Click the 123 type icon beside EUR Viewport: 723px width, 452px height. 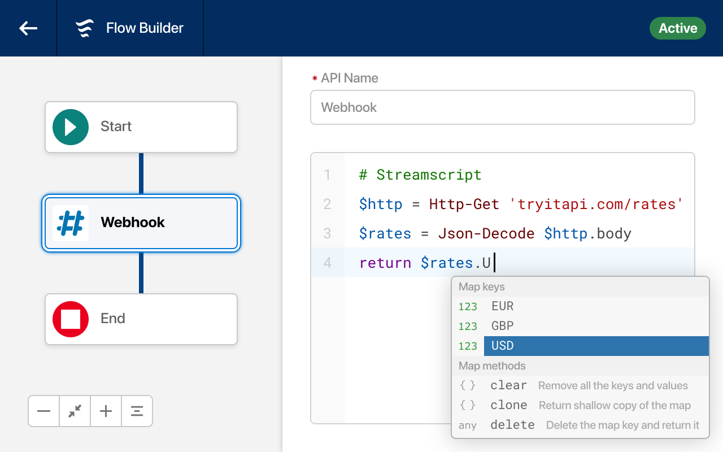click(468, 307)
